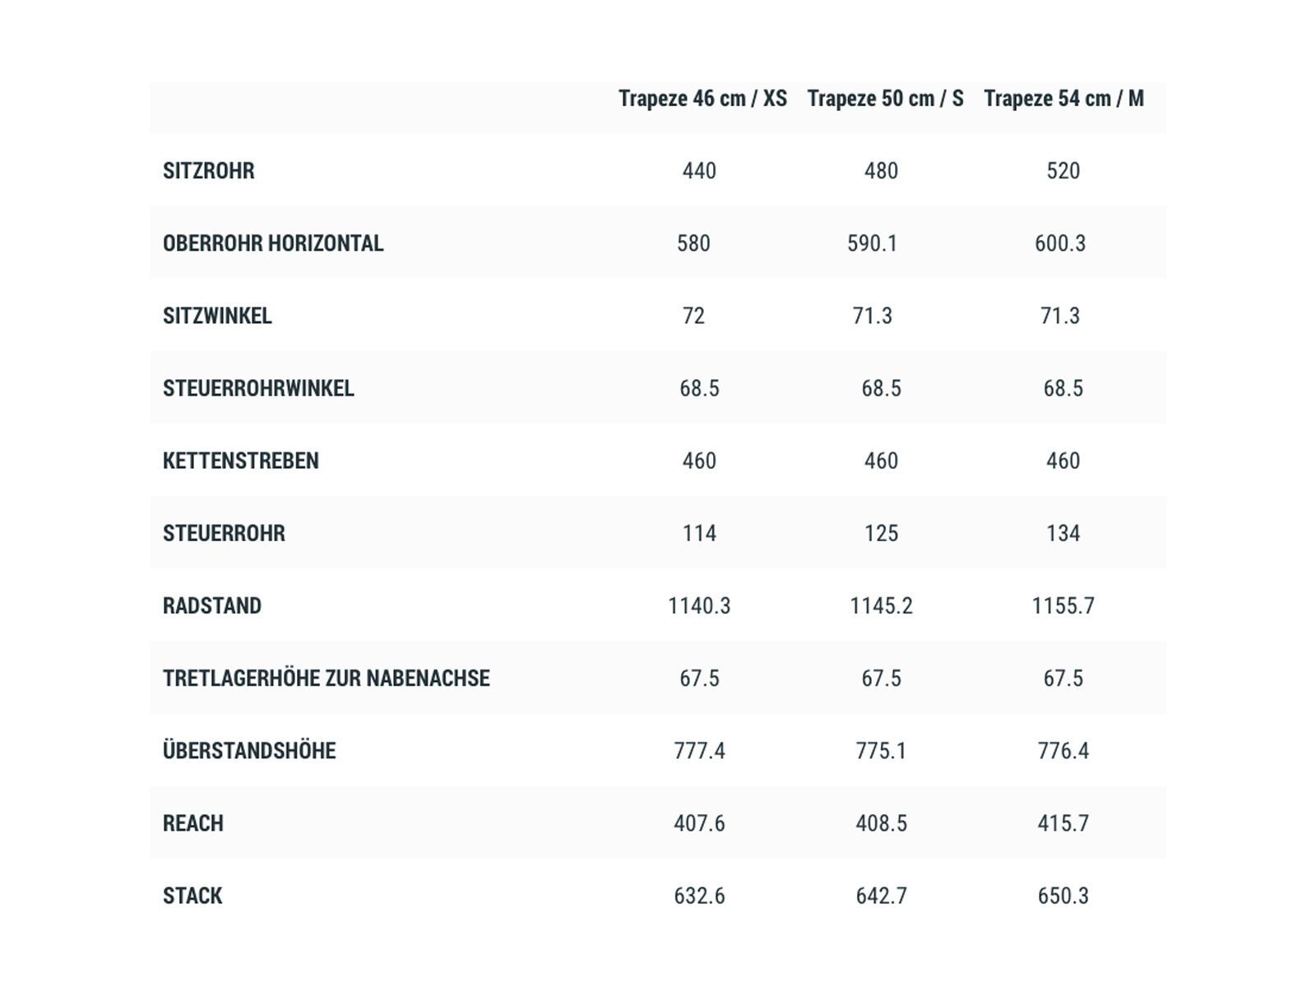Click the SITZWINKEL row label

tap(217, 316)
